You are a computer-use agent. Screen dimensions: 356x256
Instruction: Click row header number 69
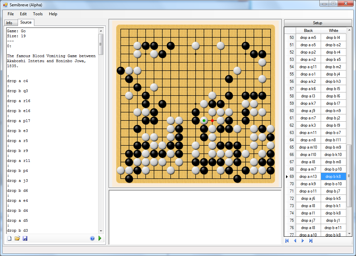point(290,177)
